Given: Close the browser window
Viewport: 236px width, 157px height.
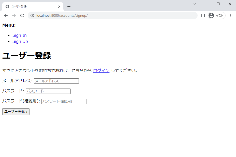Looking at the screenshot, I should click(230, 4).
